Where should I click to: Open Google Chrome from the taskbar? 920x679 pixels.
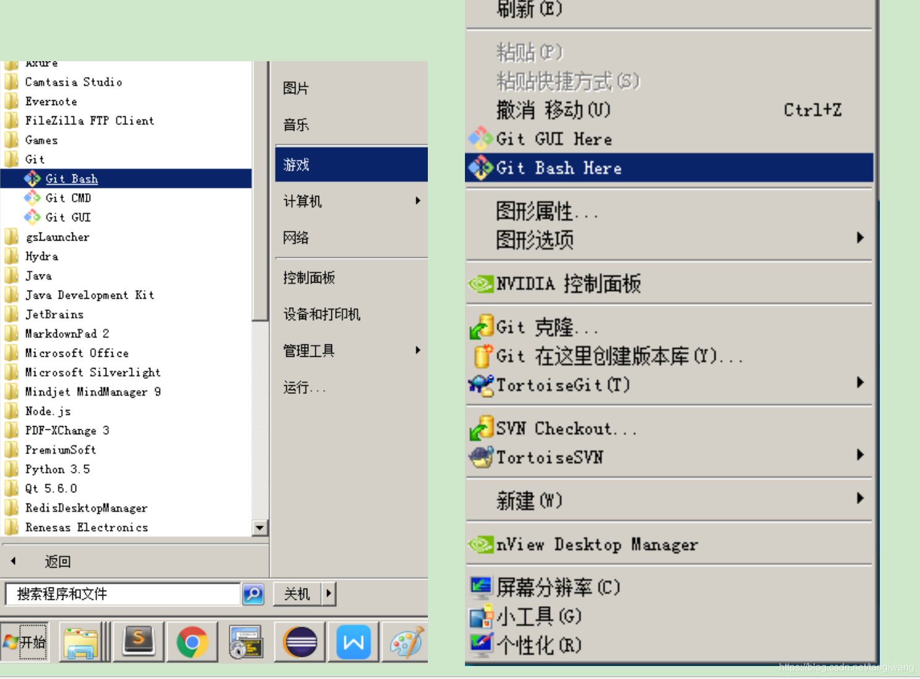[x=192, y=643]
